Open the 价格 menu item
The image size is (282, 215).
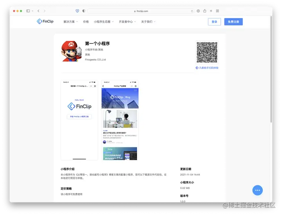86,22
